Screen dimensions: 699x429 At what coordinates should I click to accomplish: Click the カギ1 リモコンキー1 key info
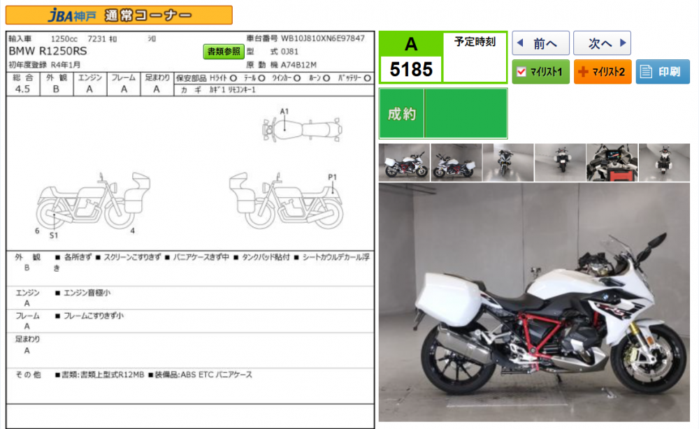[232, 90]
